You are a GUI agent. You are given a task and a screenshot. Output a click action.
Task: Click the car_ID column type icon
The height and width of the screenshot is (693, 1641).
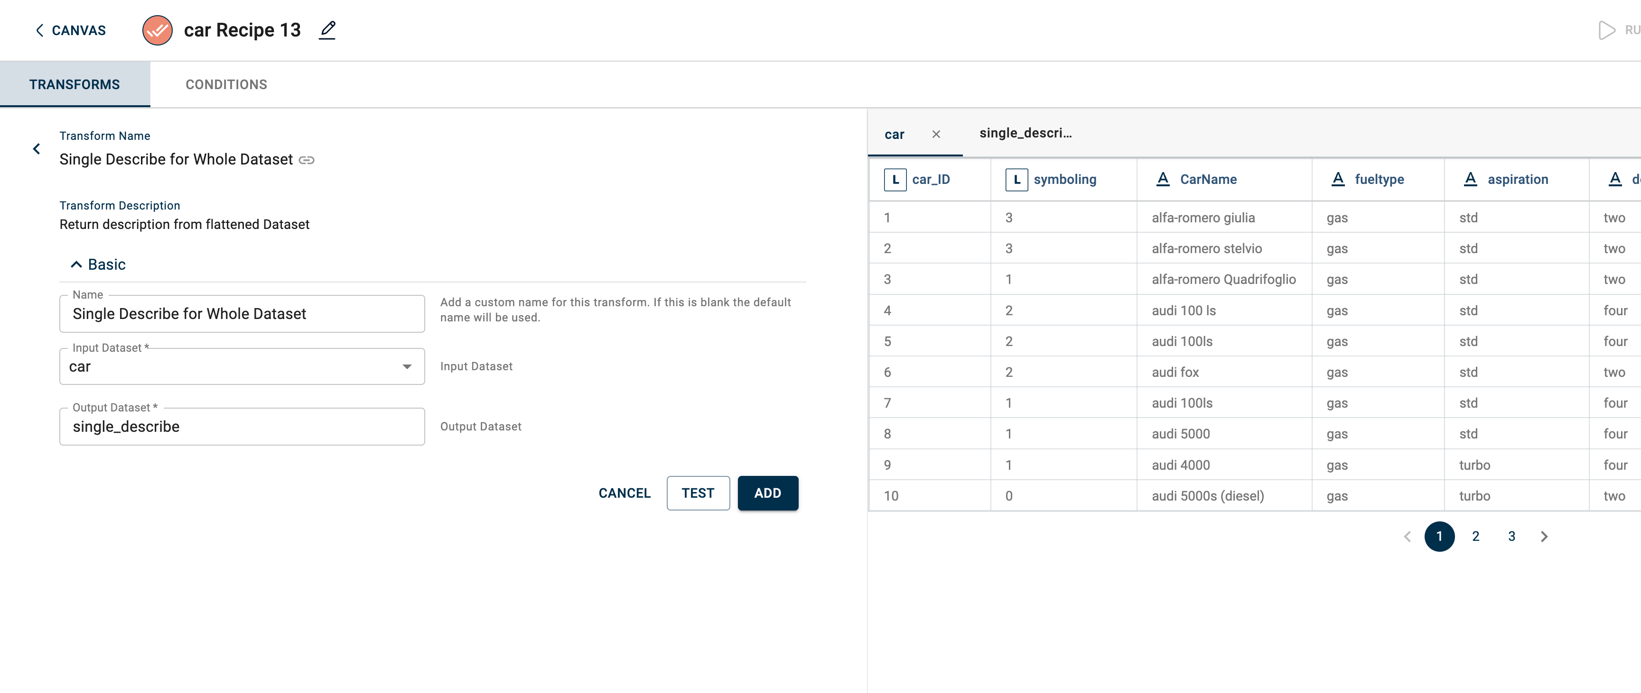(895, 180)
